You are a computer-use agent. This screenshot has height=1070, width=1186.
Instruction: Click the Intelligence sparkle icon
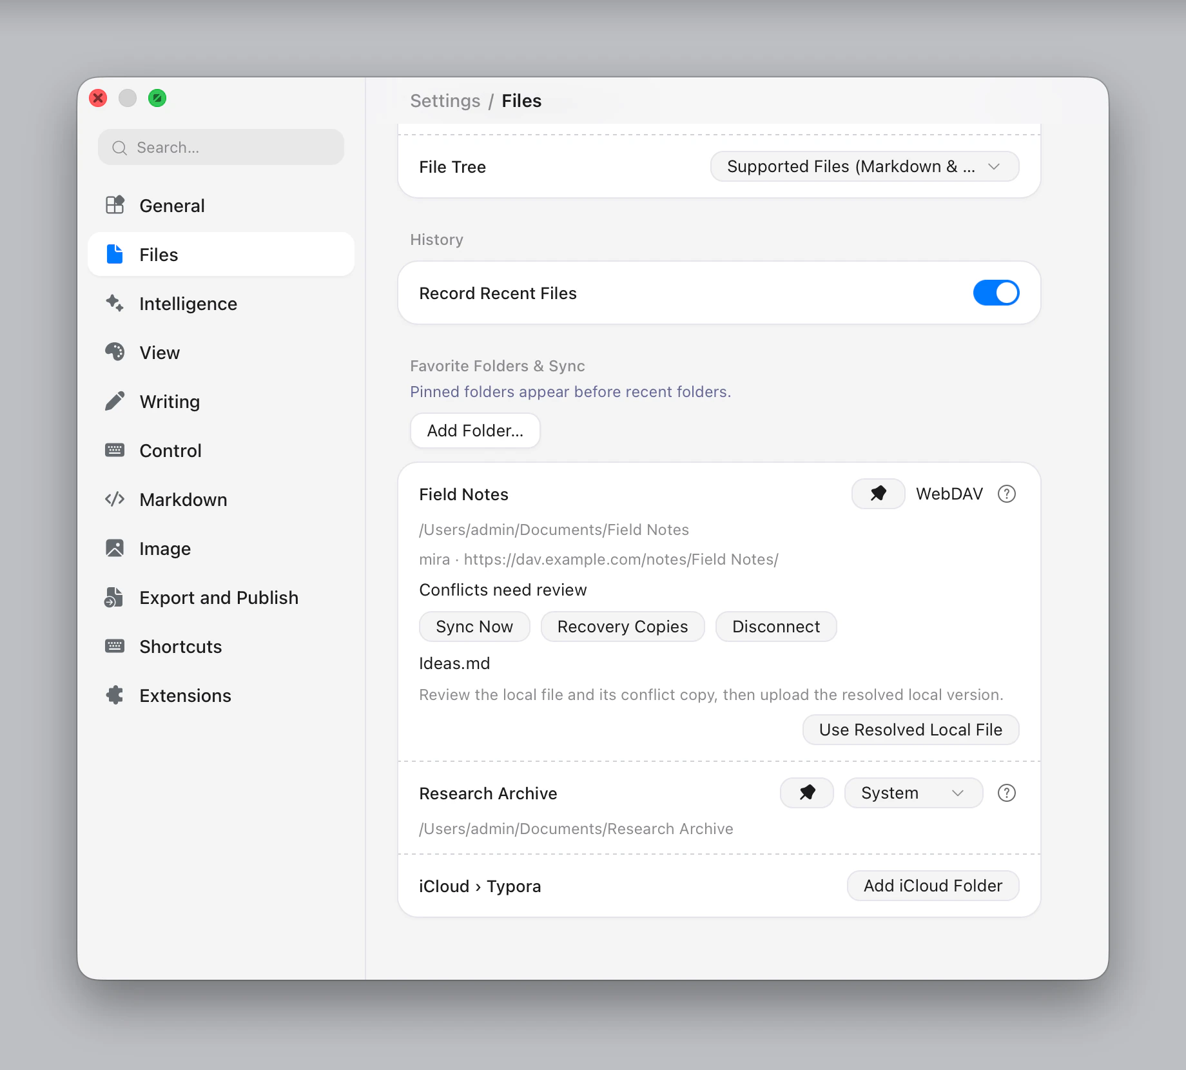(x=115, y=303)
